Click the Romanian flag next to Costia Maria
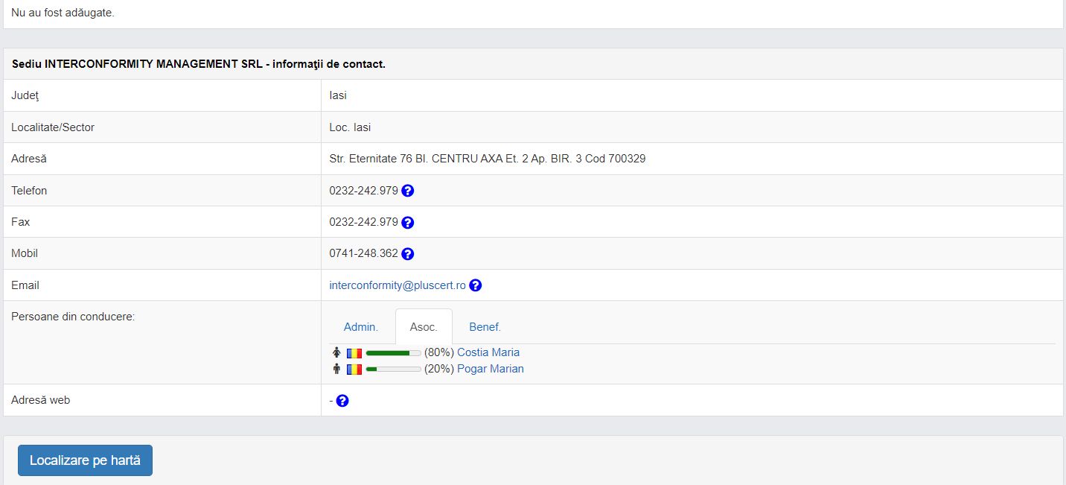Screen dimensions: 1066x485 (354, 352)
